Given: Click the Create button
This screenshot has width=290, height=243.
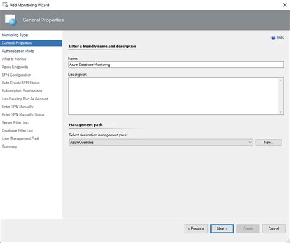Looking at the screenshot, I should (248, 229).
